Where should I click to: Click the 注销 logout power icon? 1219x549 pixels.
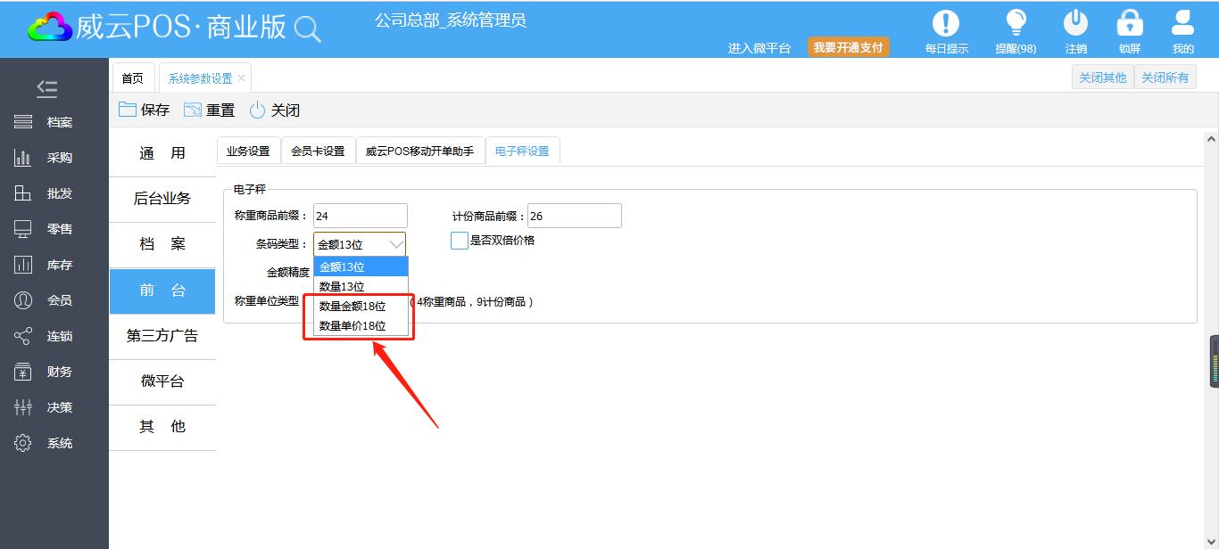point(1075,24)
